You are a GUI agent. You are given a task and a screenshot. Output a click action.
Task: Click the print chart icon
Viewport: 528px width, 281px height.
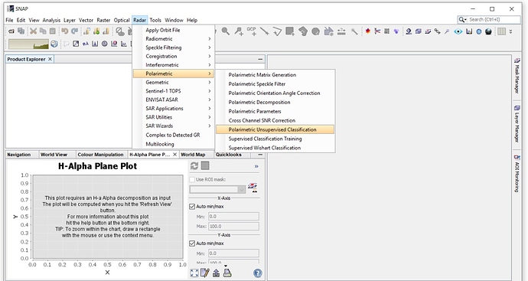(x=227, y=273)
